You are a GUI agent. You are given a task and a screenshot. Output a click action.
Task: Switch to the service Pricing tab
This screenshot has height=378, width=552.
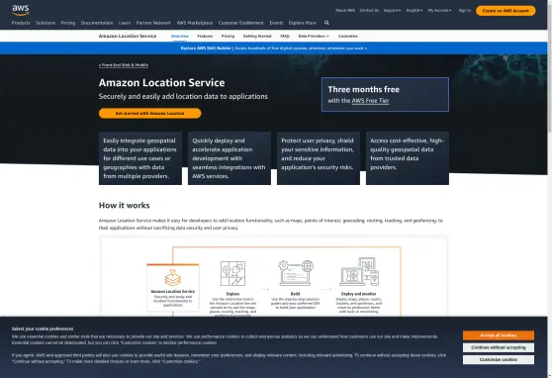pyautogui.click(x=228, y=36)
